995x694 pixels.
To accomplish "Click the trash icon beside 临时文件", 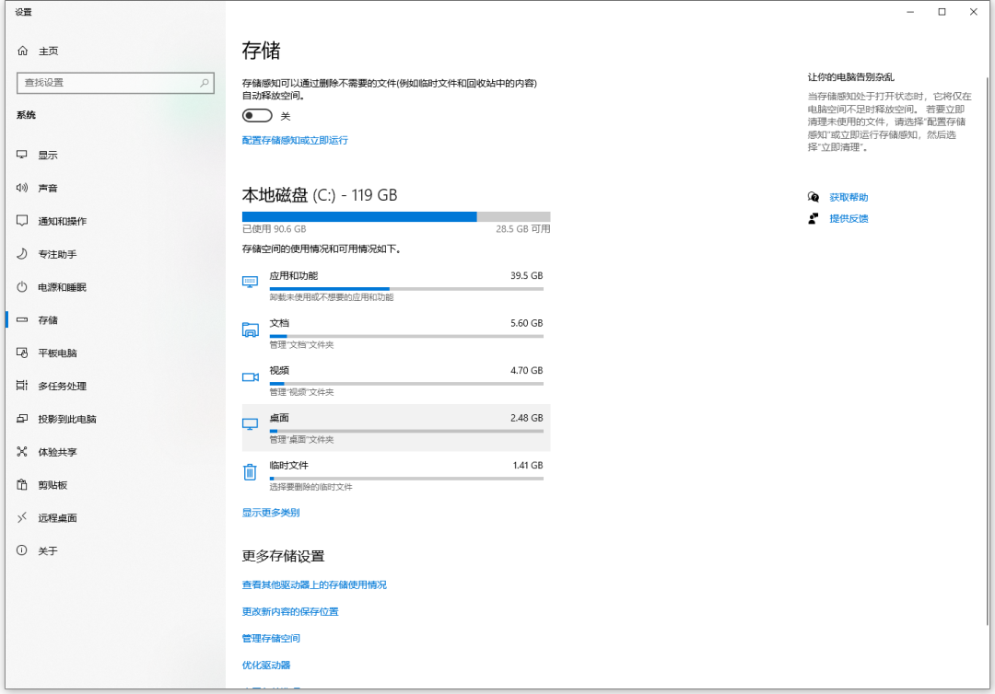I will [x=249, y=471].
